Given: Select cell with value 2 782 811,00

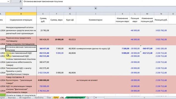Looking at the screenshot, I should tap(43, 91).
